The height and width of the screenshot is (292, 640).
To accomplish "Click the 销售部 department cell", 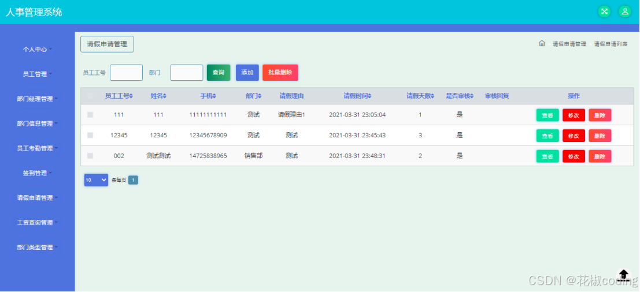I will tap(253, 156).
